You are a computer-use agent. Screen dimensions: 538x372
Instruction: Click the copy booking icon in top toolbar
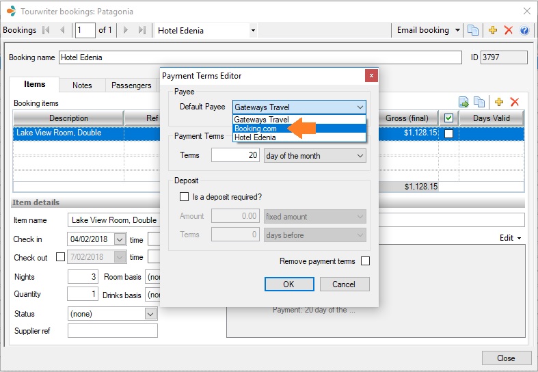pos(473,30)
